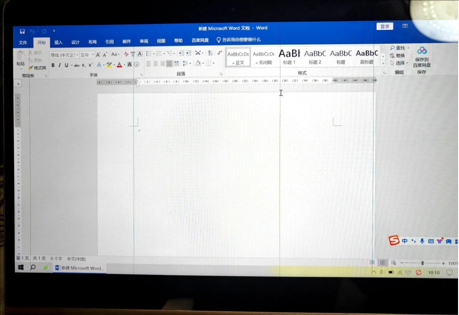Click the numbered list icon
459x315 pixels.
click(x=159, y=54)
